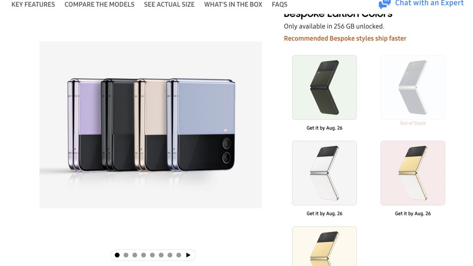Image resolution: width=473 pixels, height=266 pixels.
Task: Select the second carousel slide dot
Action: click(x=126, y=255)
